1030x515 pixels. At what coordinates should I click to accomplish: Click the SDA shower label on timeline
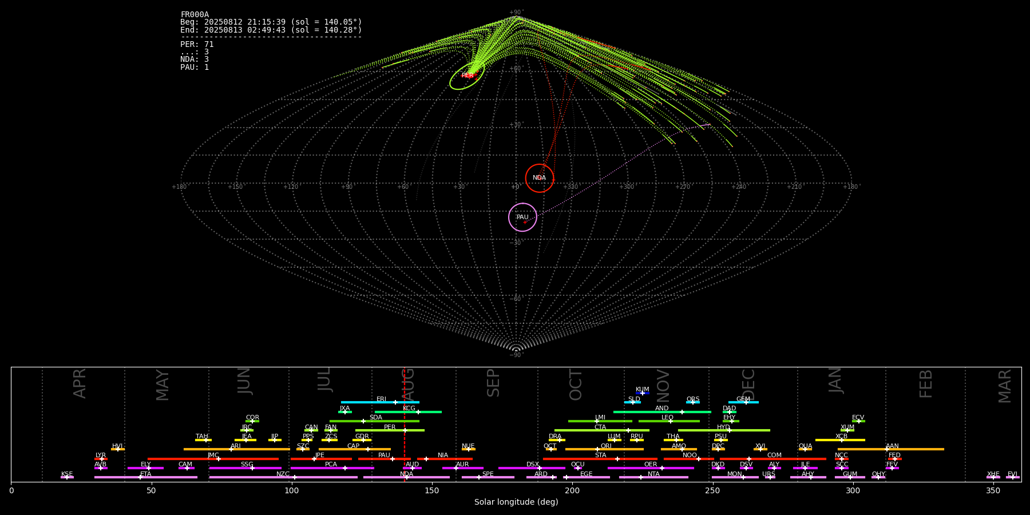click(x=376, y=418)
